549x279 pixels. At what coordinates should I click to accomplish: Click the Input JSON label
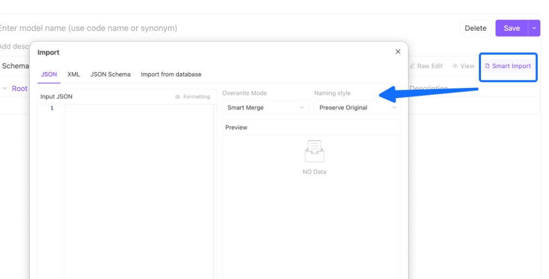[56, 97]
